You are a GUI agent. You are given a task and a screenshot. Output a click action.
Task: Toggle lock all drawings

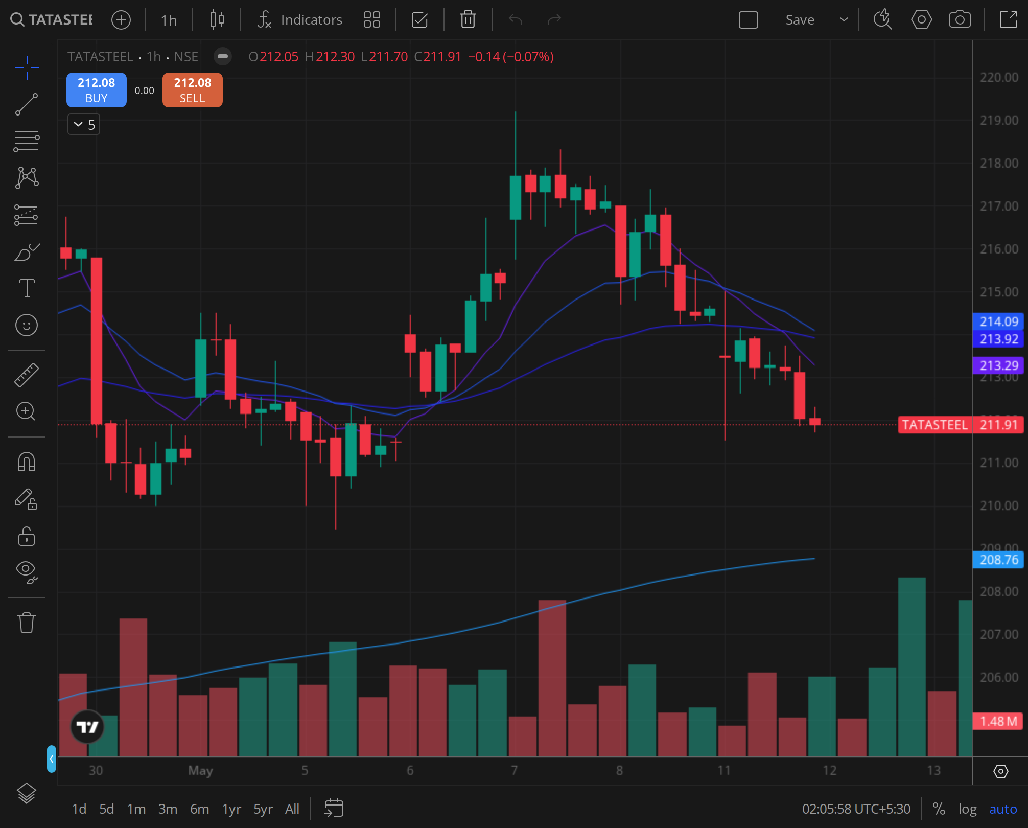27,536
